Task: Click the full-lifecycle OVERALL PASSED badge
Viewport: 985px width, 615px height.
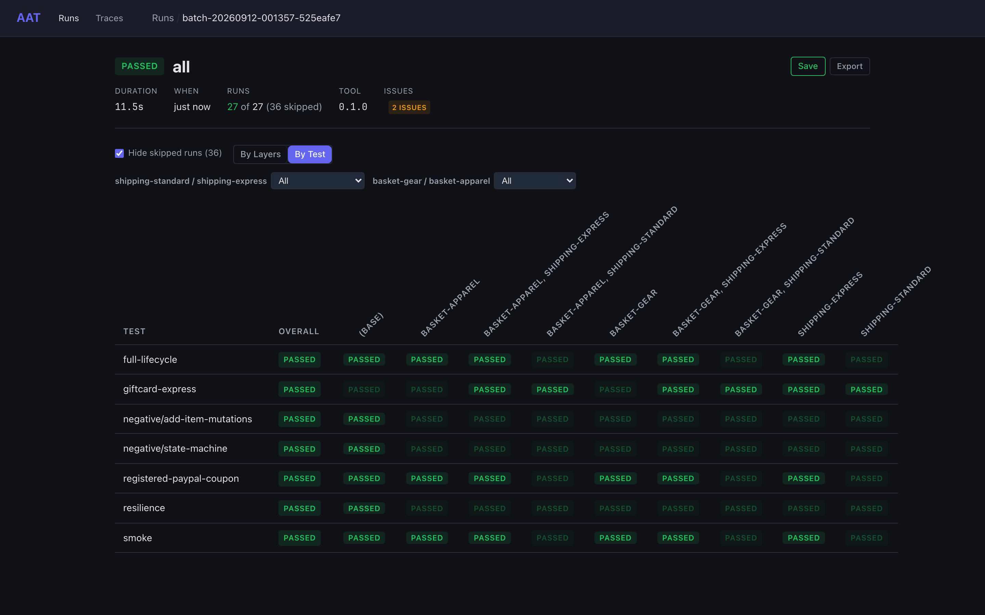Action: (300, 359)
